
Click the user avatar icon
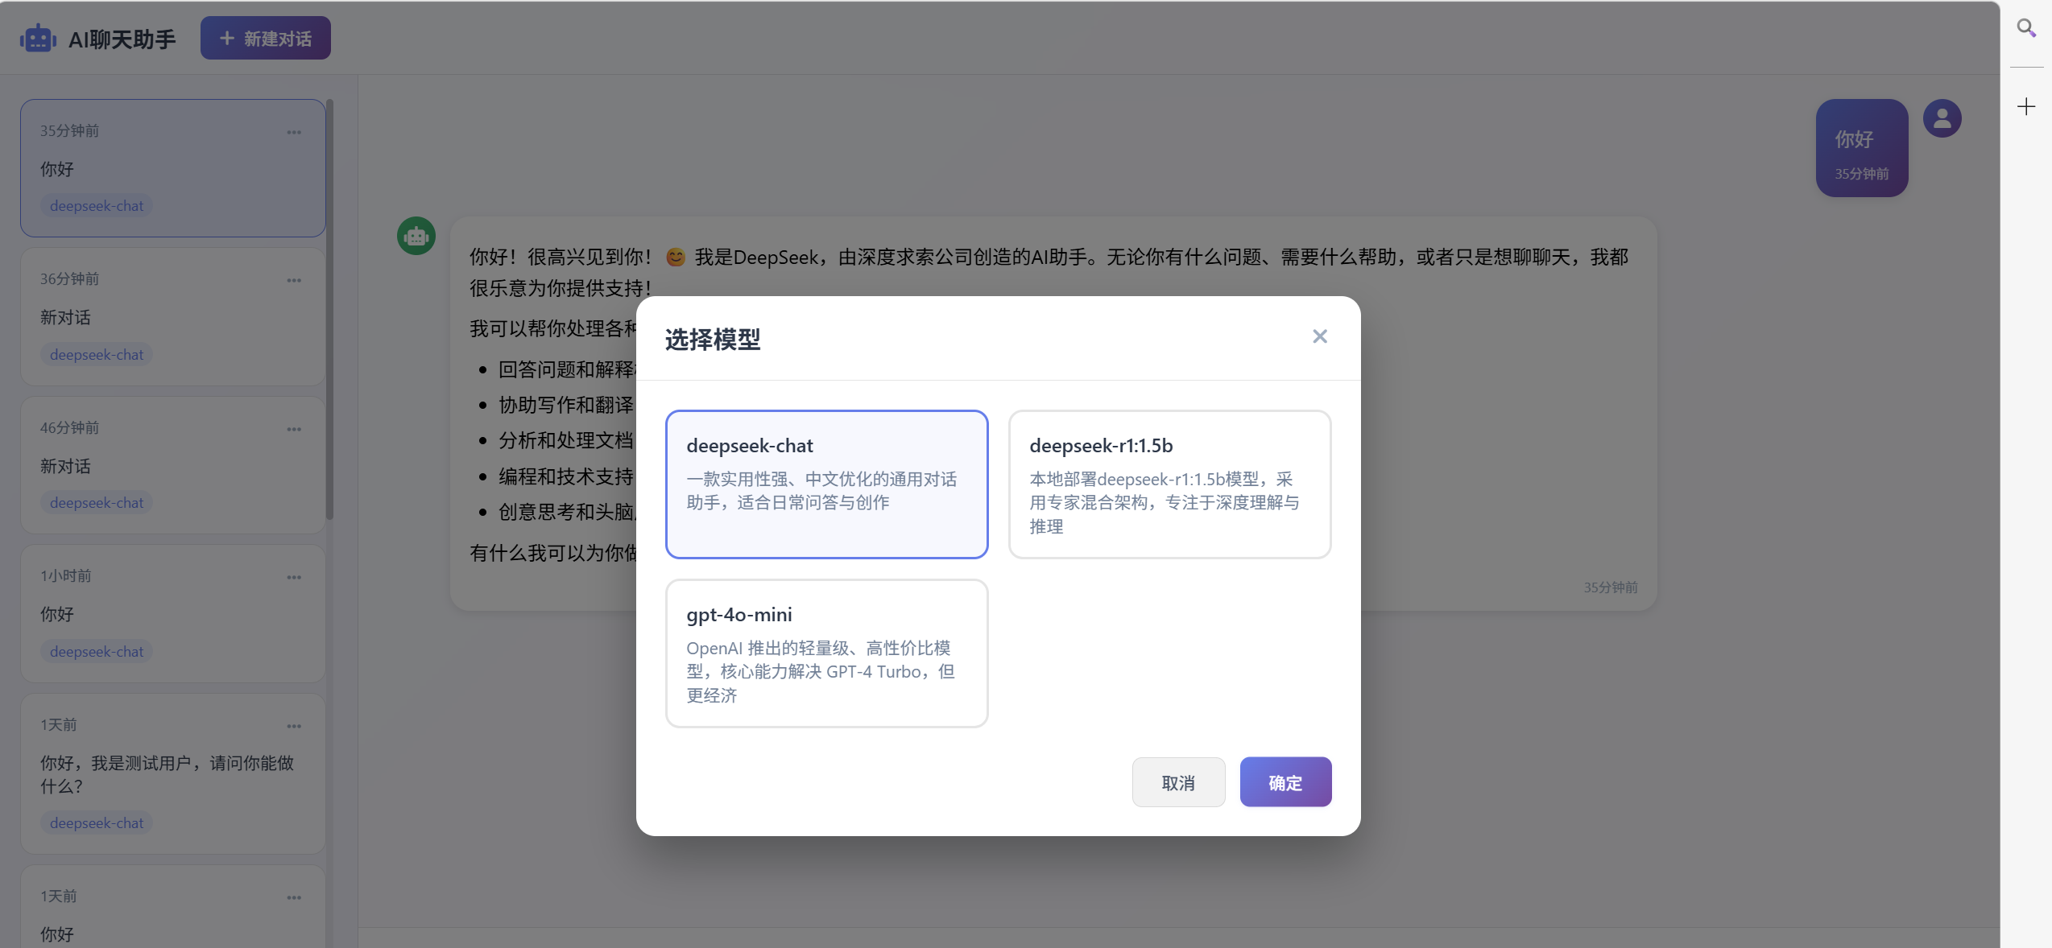click(x=1942, y=119)
